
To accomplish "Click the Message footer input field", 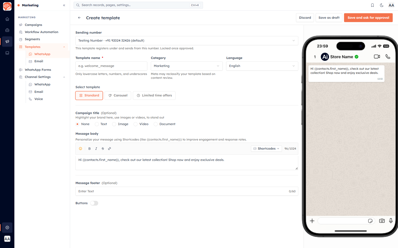I will 187,191.
